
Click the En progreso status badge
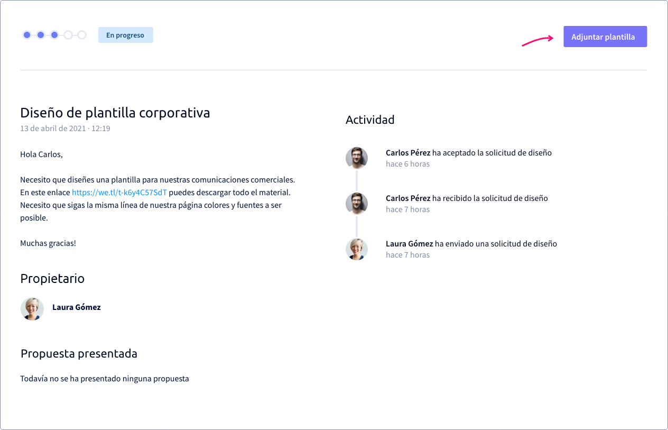click(126, 35)
